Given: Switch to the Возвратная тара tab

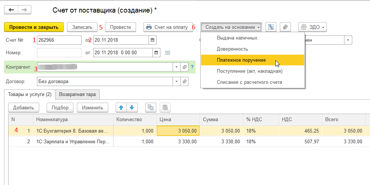Looking at the screenshot, I should [77, 94].
